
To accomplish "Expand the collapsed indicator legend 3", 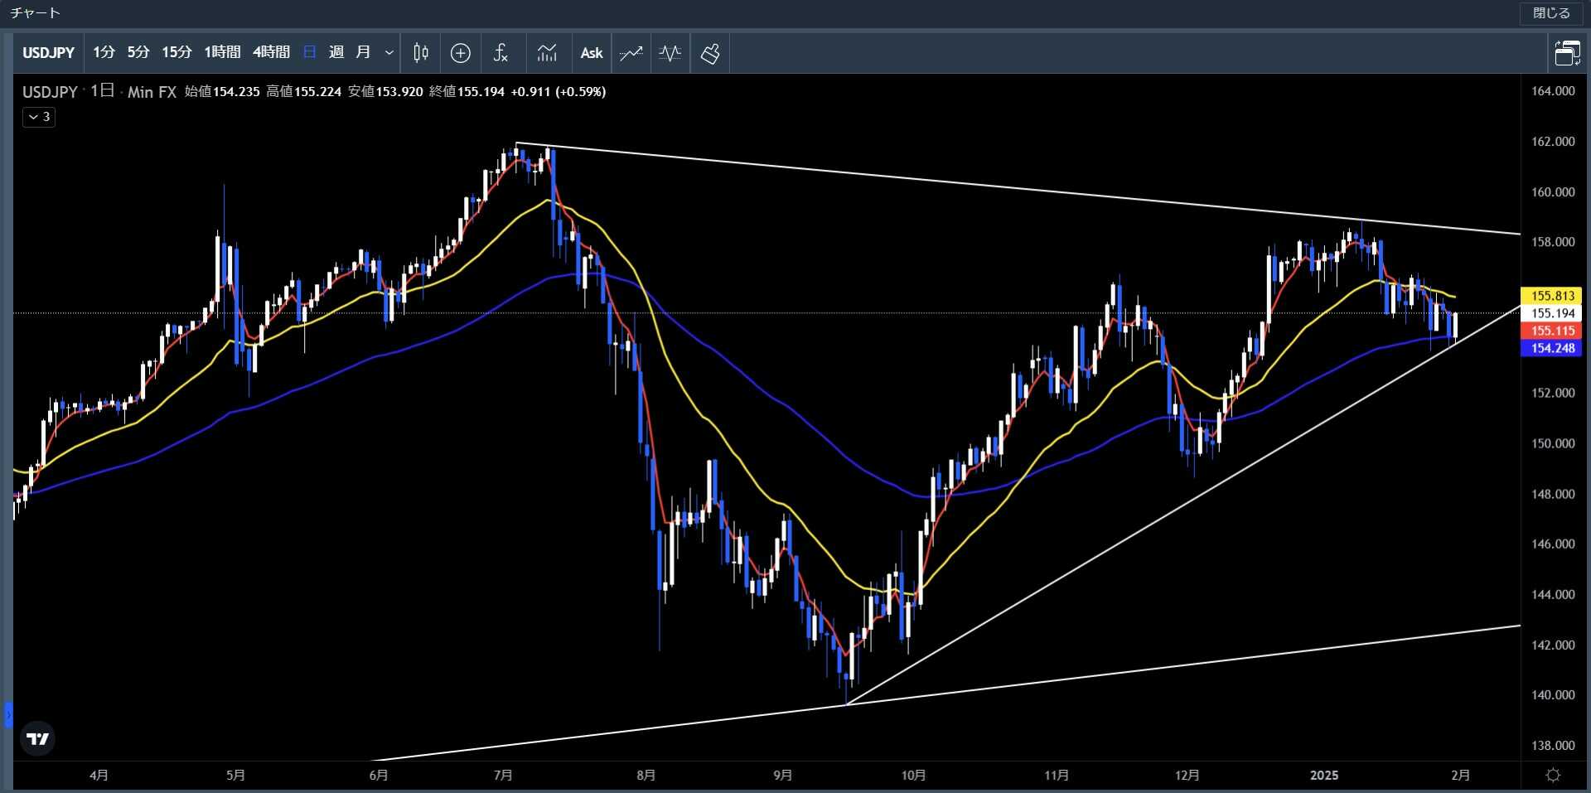I will [x=39, y=117].
